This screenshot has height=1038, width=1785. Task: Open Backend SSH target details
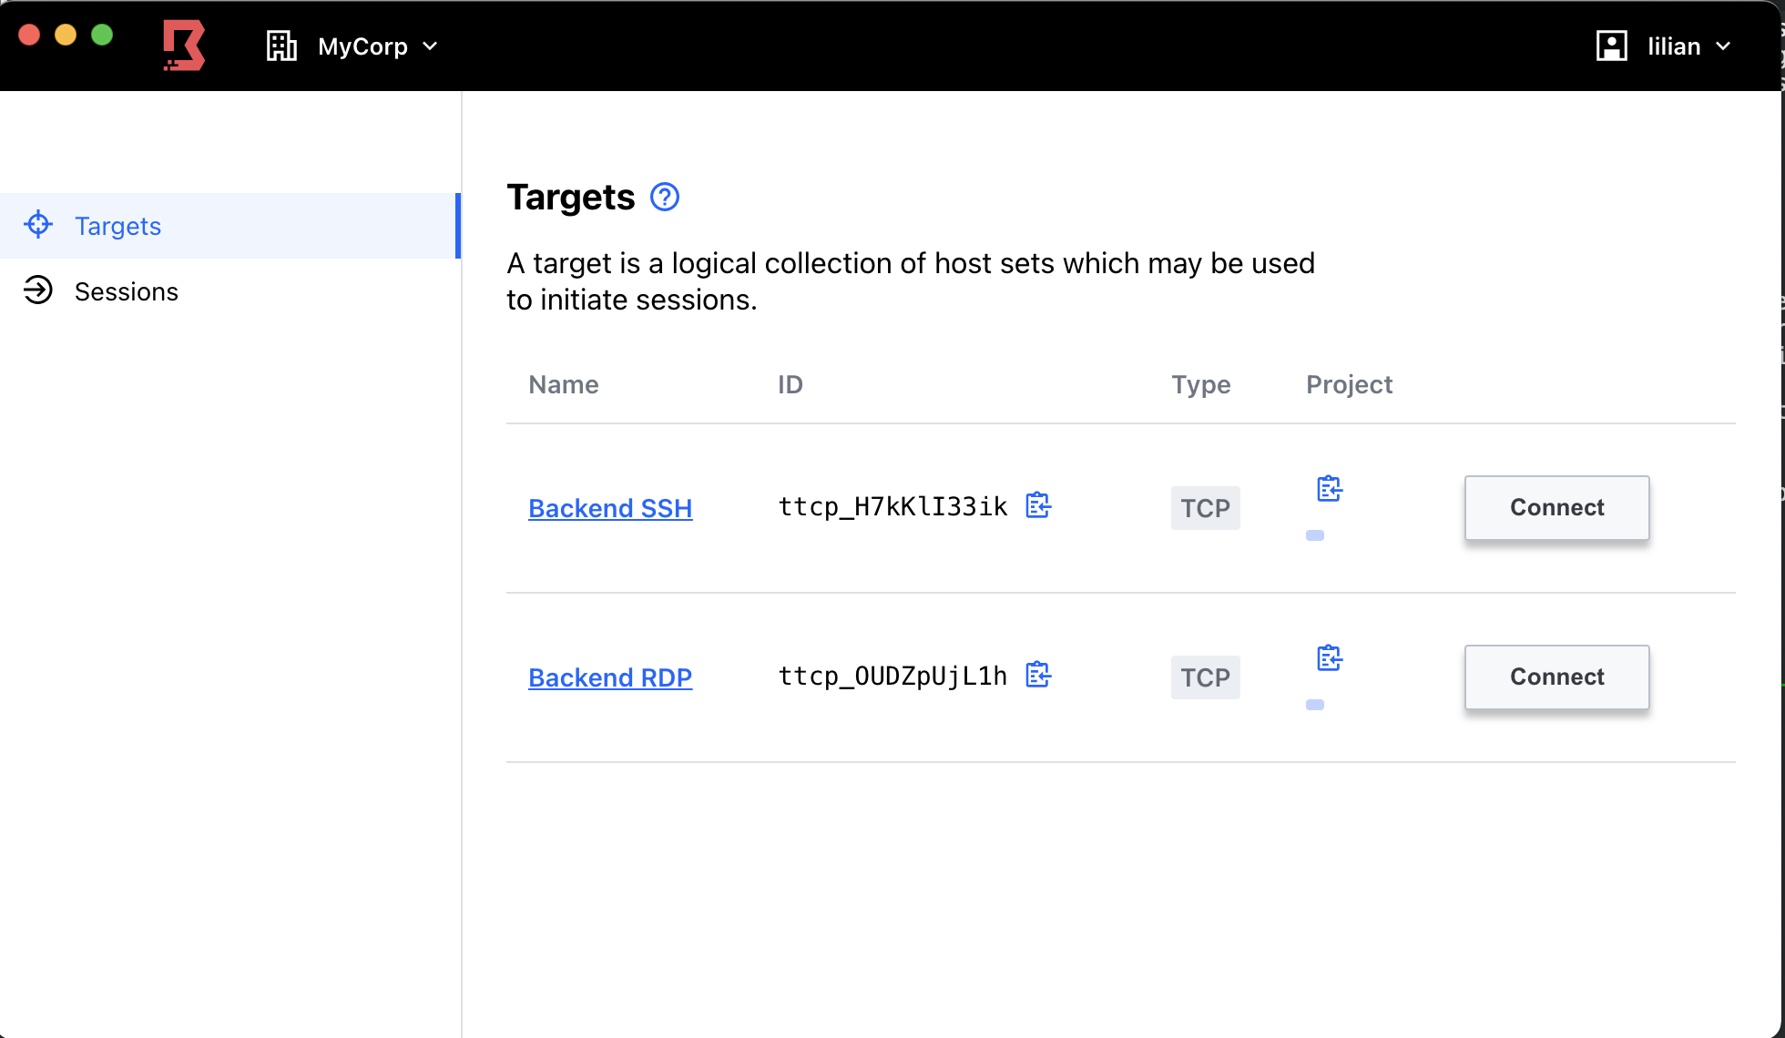tap(610, 508)
